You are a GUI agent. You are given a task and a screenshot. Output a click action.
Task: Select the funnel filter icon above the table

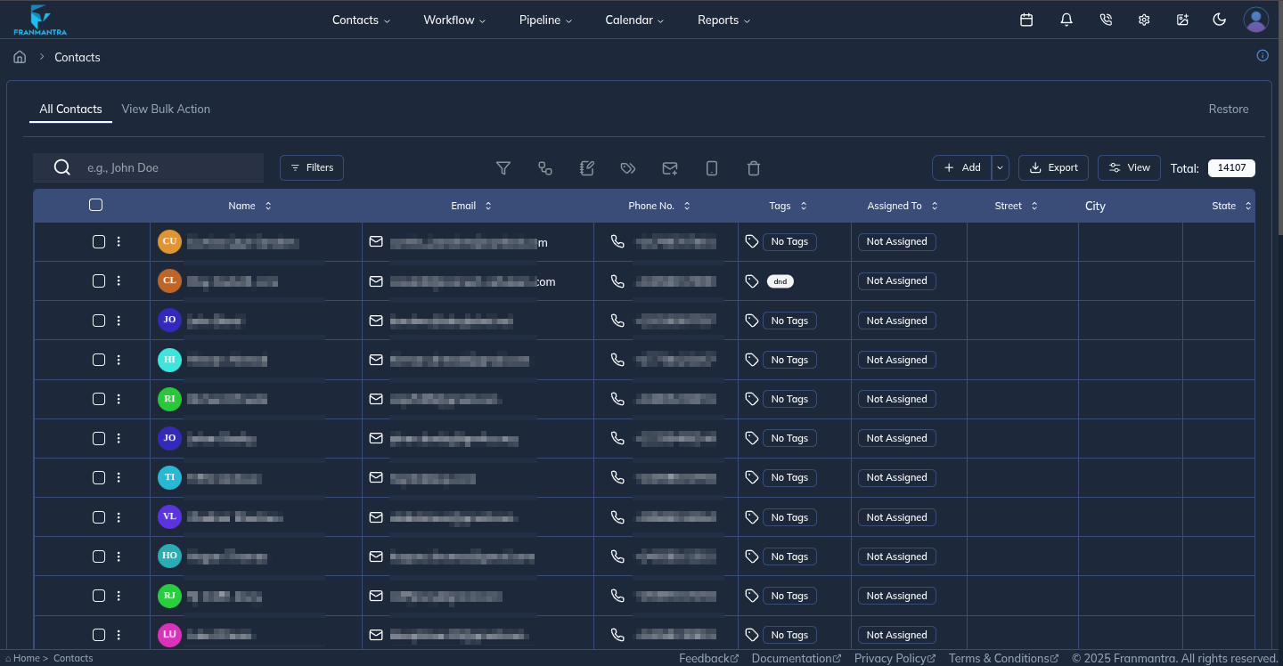(503, 167)
